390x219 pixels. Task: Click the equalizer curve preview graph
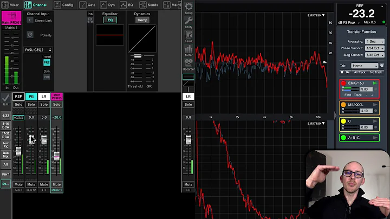(x=109, y=35)
